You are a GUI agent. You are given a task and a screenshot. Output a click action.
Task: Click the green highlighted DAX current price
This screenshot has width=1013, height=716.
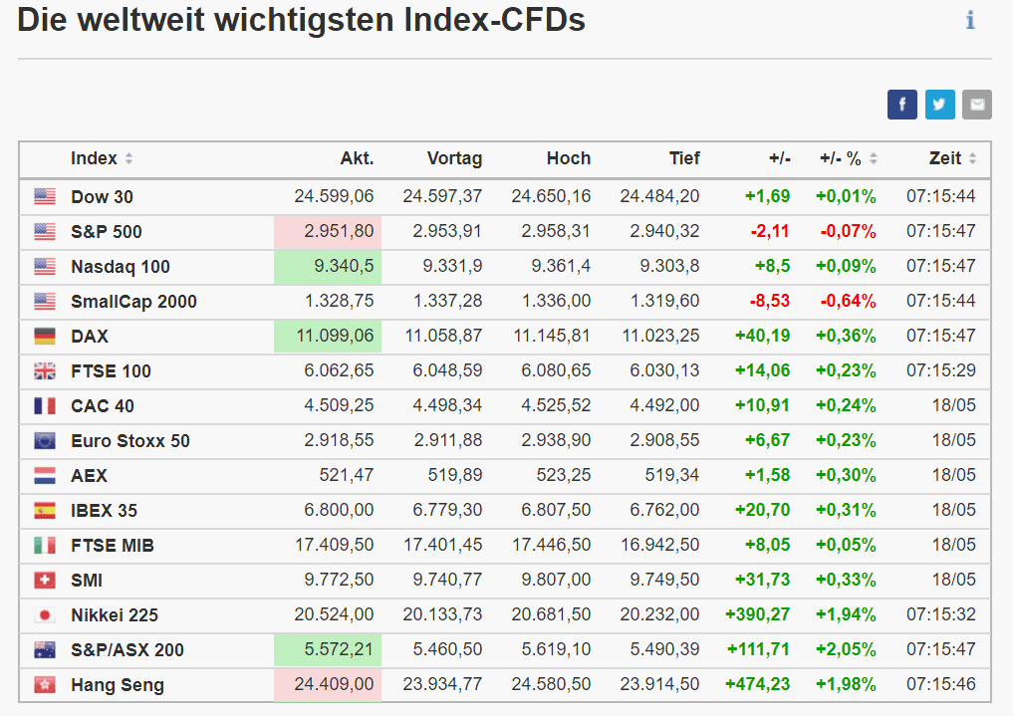coord(328,337)
